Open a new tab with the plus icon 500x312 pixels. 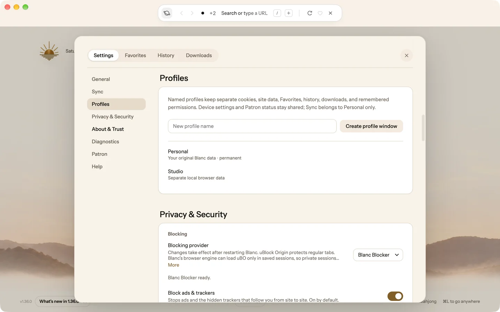[289, 13]
